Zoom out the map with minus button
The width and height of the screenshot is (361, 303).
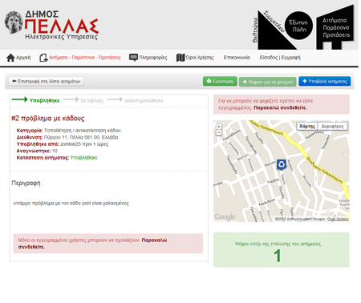[x=219, y=132]
